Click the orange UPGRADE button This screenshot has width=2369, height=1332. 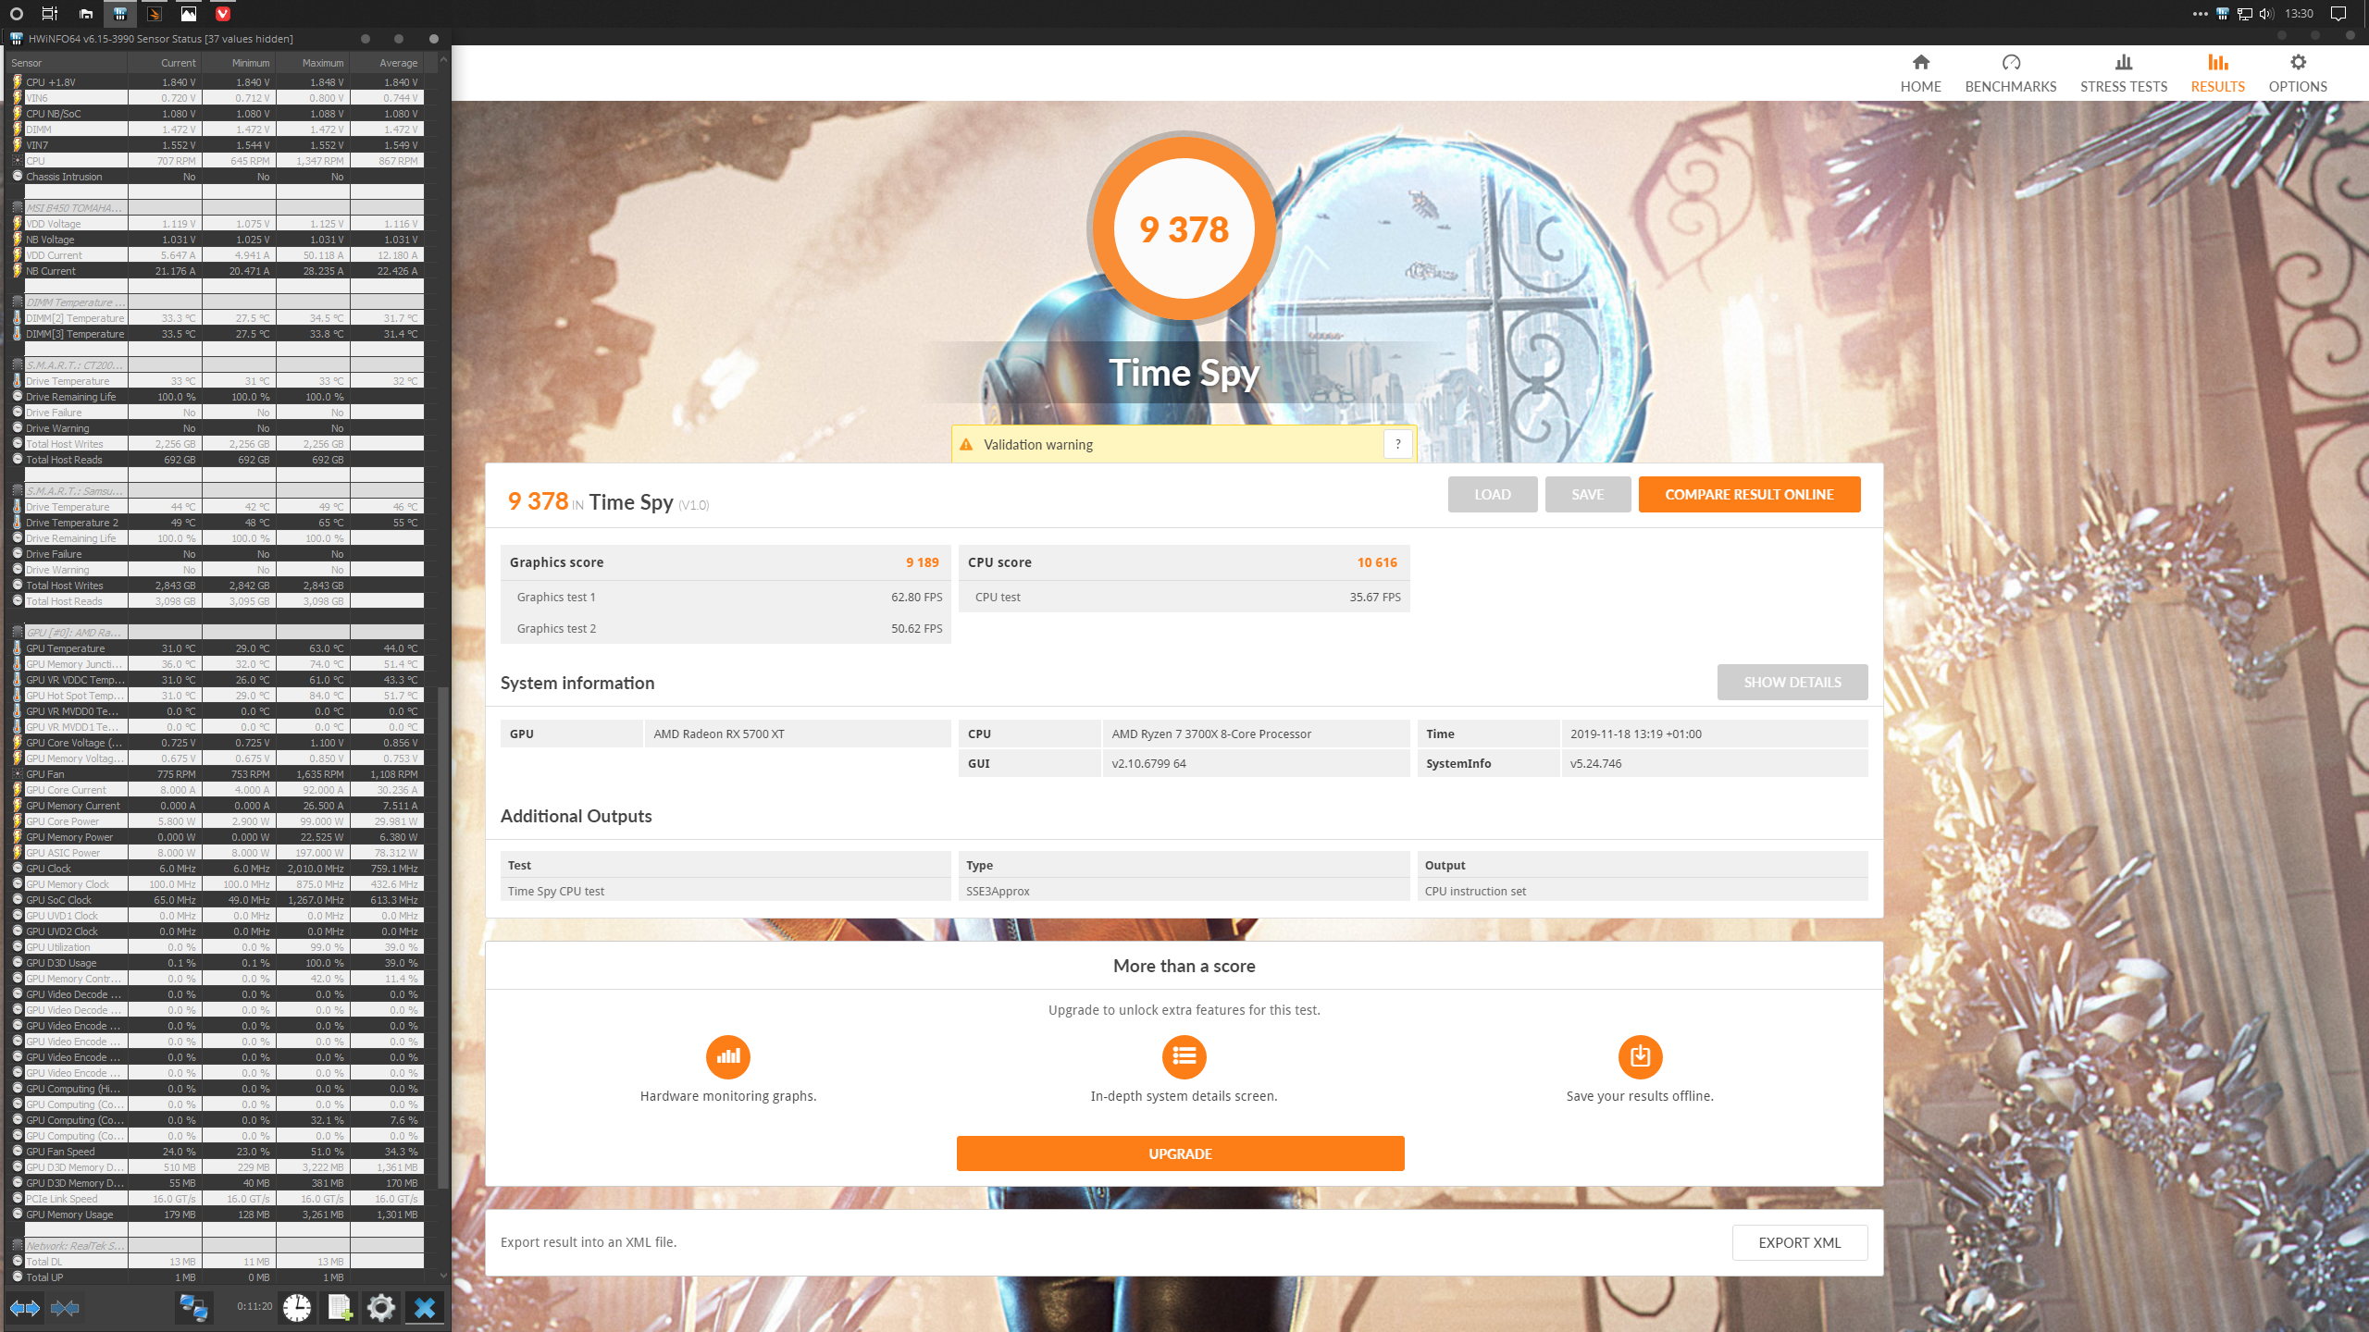click(1180, 1153)
